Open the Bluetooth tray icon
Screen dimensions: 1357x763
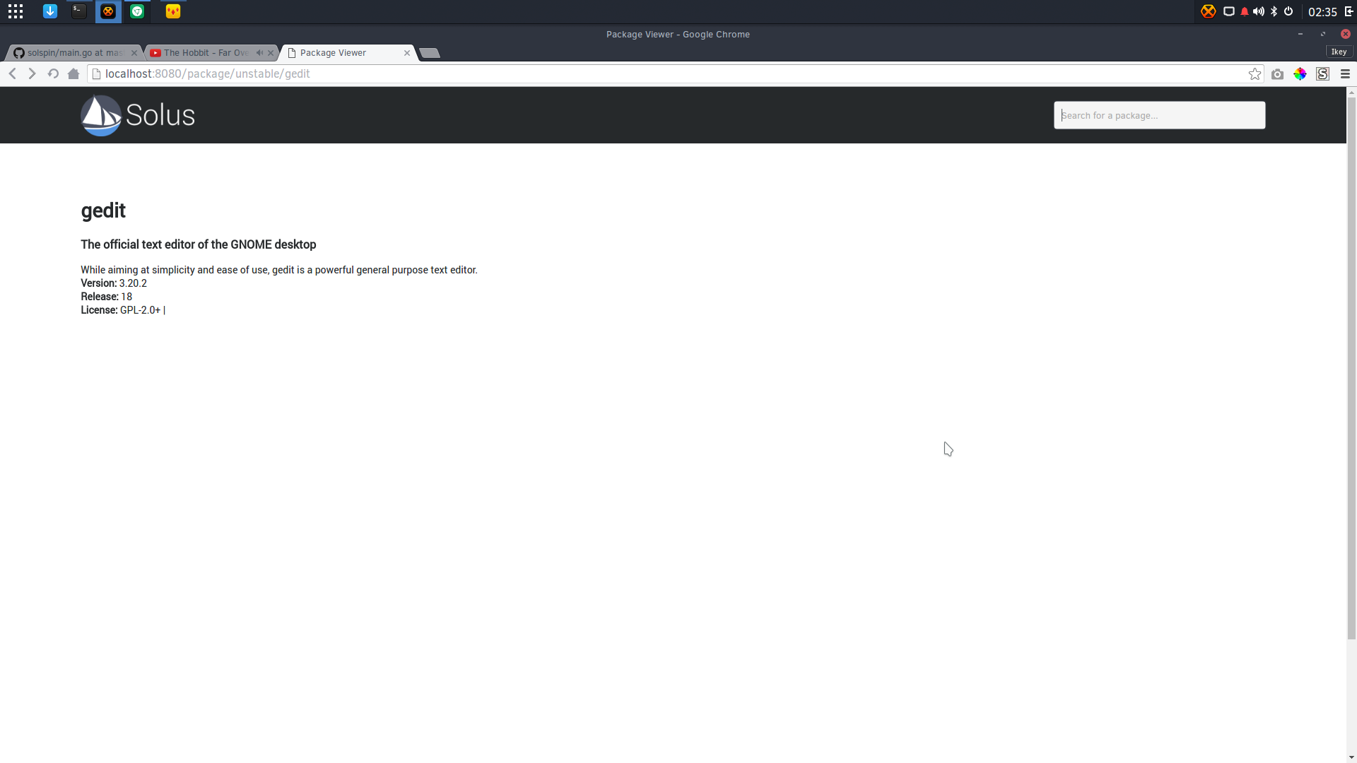[x=1274, y=11]
